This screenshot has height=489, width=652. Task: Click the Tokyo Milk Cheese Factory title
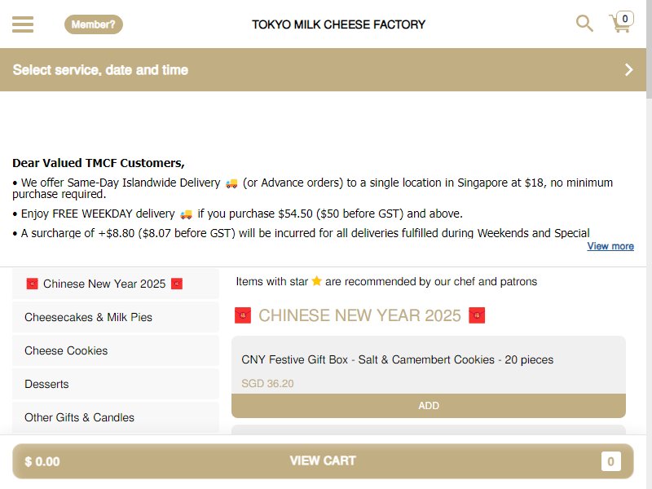point(338,24)
